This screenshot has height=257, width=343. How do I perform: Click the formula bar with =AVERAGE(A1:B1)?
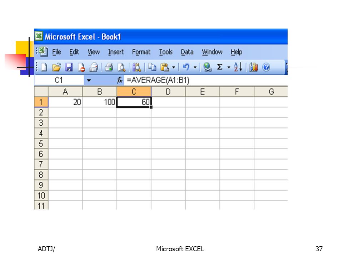click(206, 80)
